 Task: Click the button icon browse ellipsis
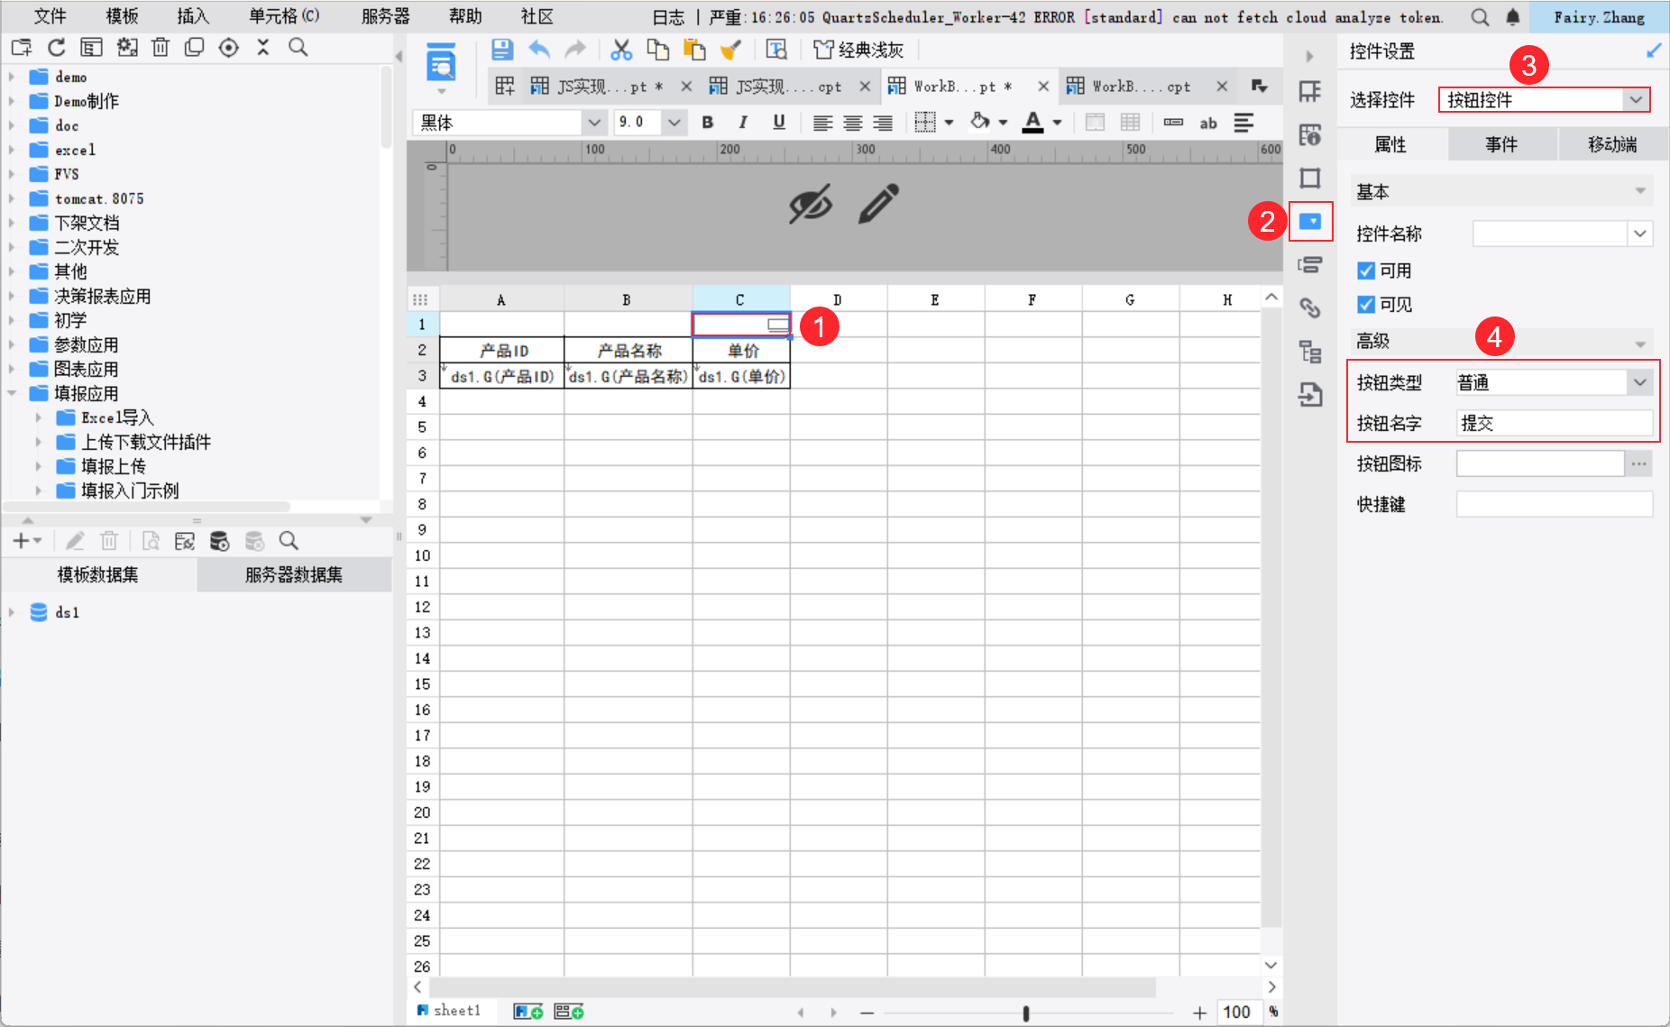pos(1638,464)
